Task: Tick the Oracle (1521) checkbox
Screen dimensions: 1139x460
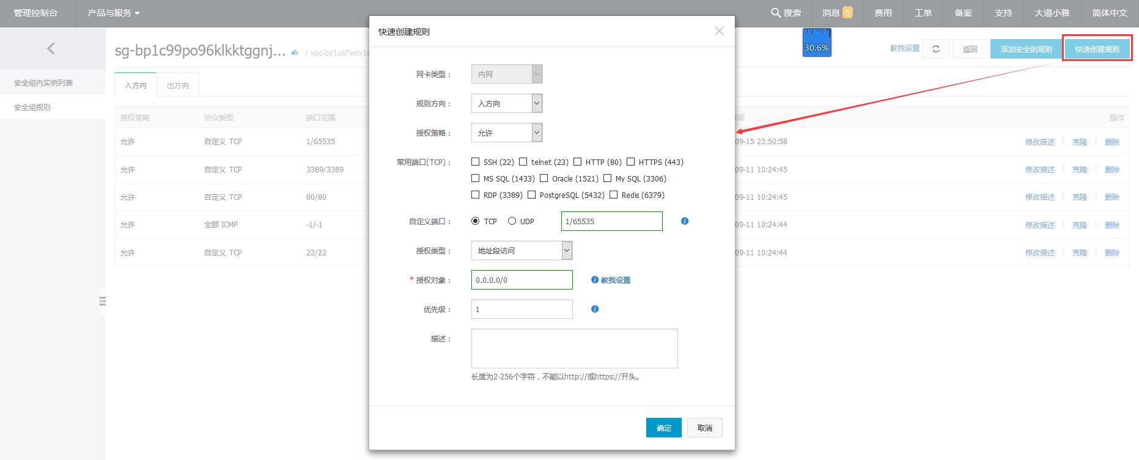Action: pyautogui.click(x=544, y=178)
